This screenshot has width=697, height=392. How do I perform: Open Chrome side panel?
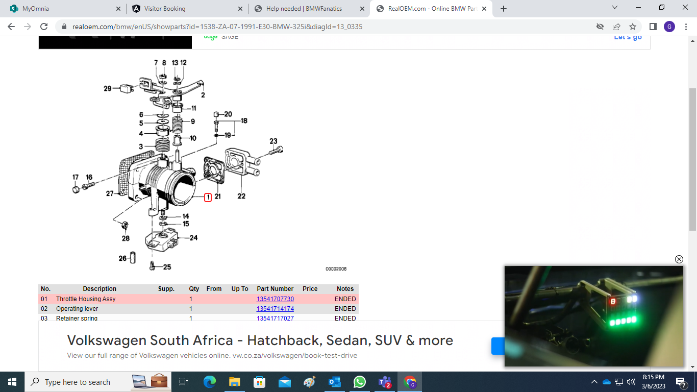pos(653,27)
